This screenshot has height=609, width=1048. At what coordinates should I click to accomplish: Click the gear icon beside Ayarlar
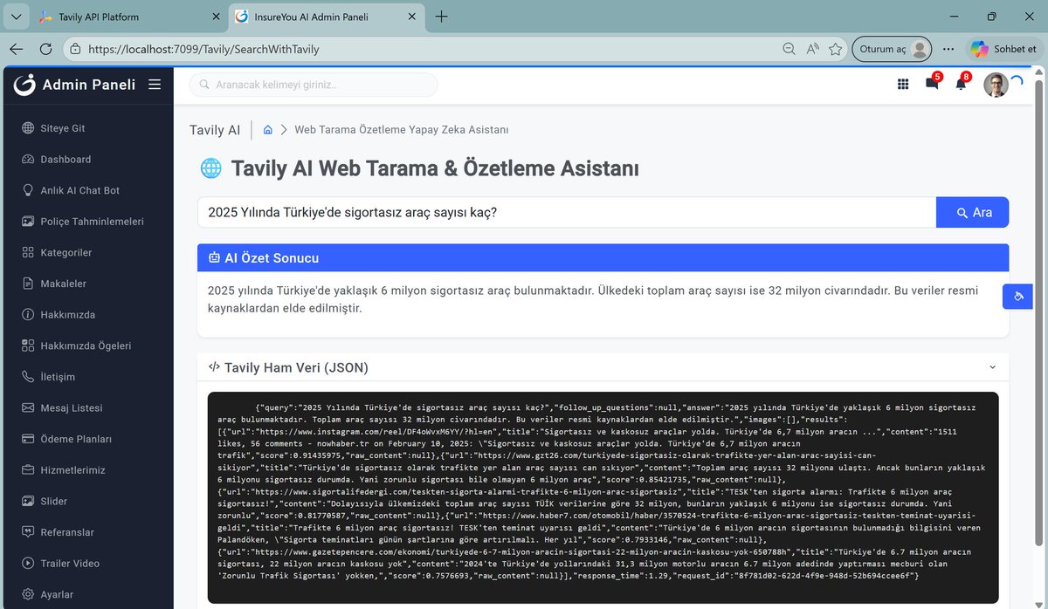click(28, 594)
